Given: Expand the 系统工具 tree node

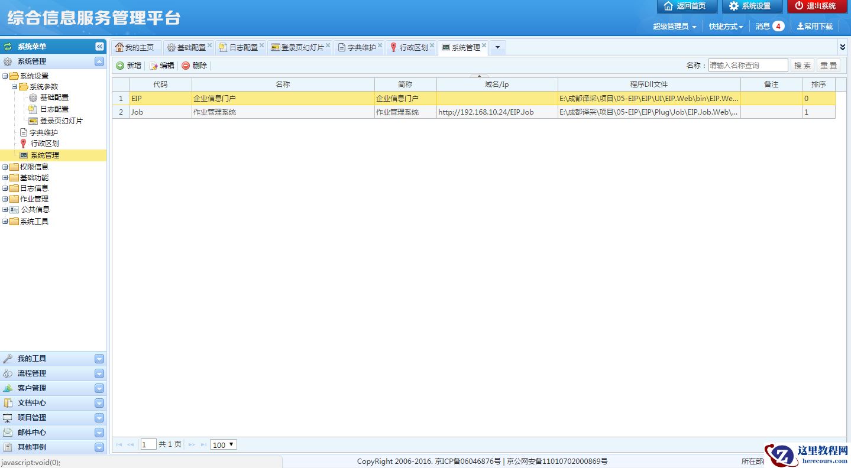Looking at the screenshot, I should tap(5, 222).
